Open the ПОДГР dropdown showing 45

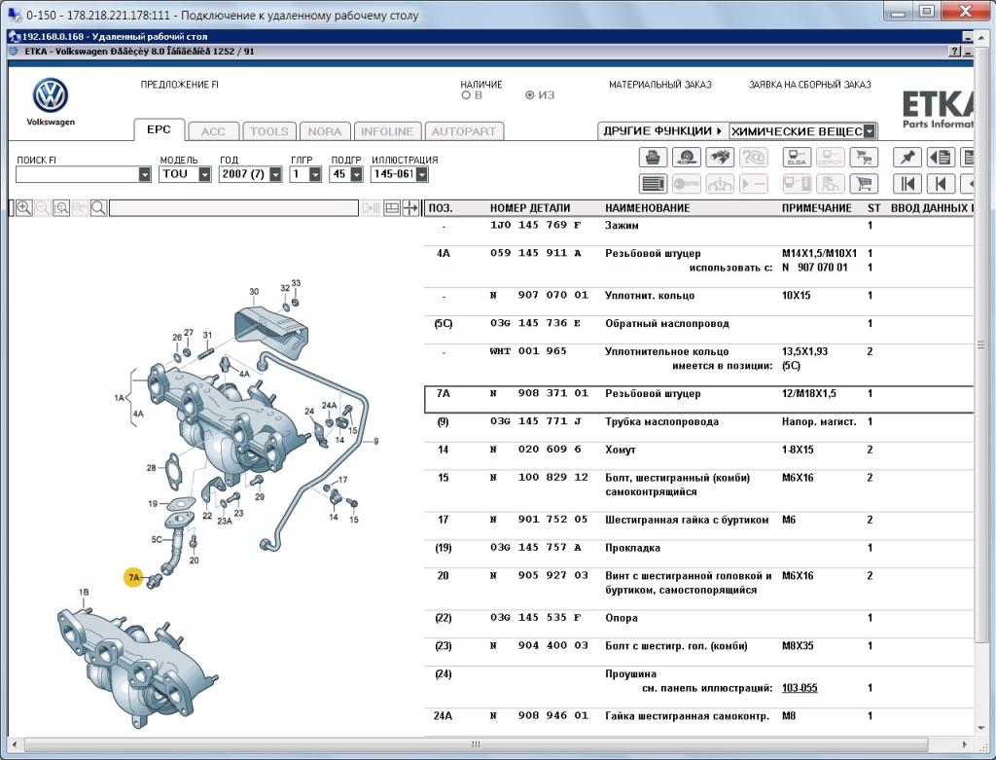[x=356, y=174]
